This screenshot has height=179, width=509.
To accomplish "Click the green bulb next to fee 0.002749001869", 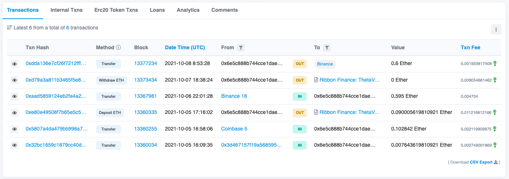I will (x=495, y=145).
